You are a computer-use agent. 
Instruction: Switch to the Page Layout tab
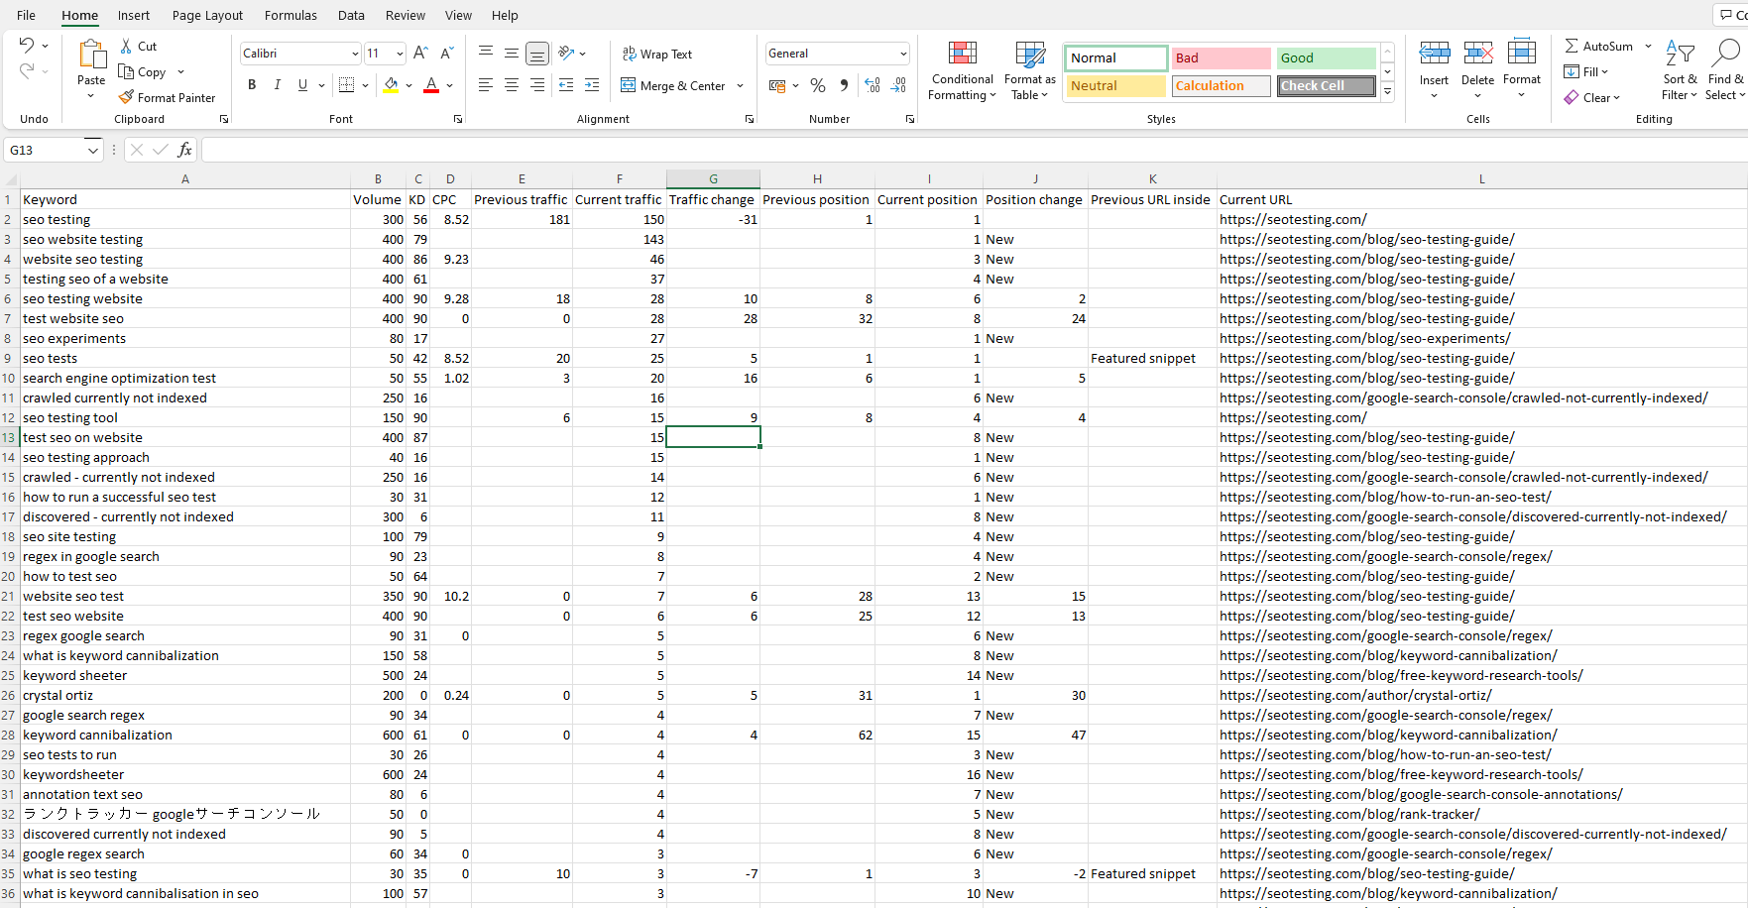207,15
